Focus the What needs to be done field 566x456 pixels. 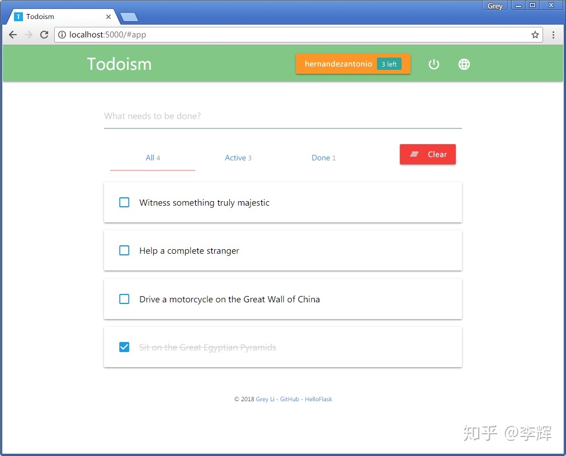(x=283, y=116)
